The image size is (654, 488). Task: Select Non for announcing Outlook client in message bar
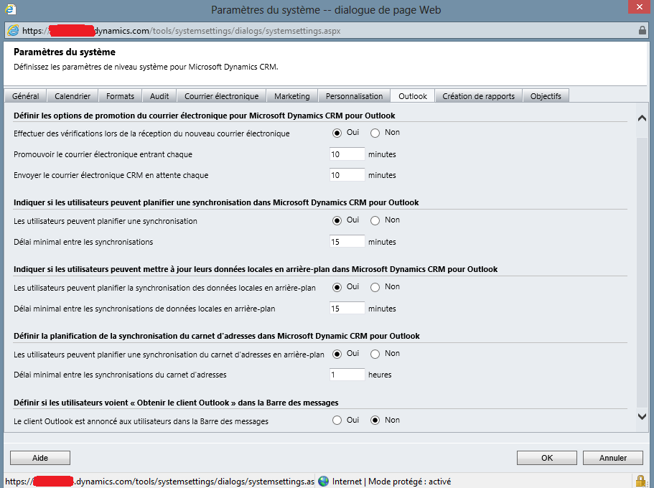click(x=375, y=421)
